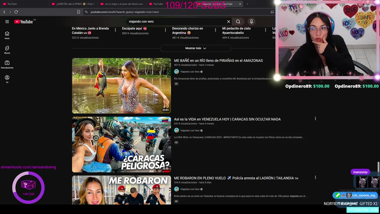Image resolution: width=380 pixels, height=214 pixels.
Task: Open Viajando con Vero avatar on Caracas video
Action: pos(176,130)
